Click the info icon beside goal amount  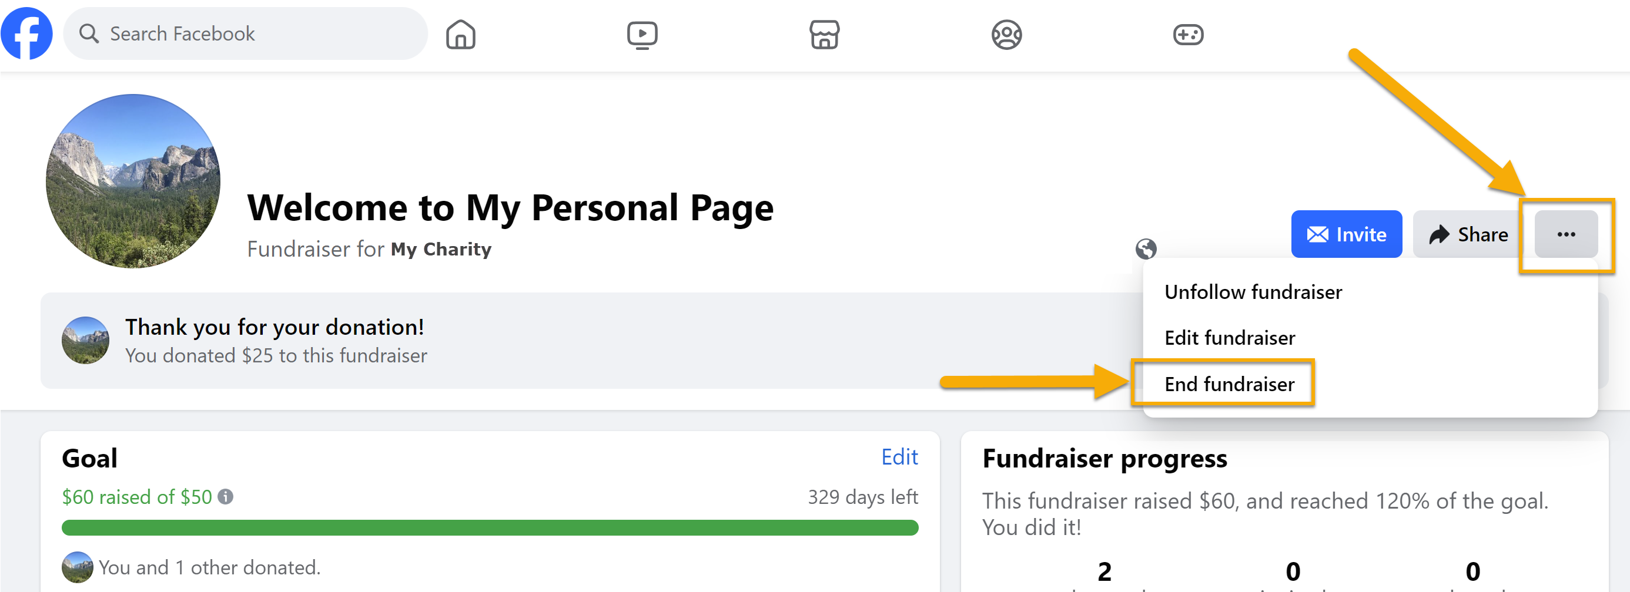coord(225,497)
